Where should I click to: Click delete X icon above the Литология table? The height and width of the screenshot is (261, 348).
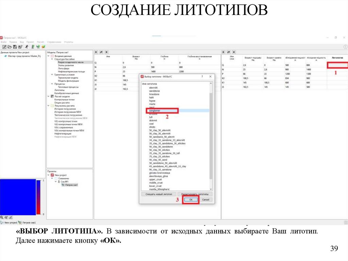(x=234, y=52)
